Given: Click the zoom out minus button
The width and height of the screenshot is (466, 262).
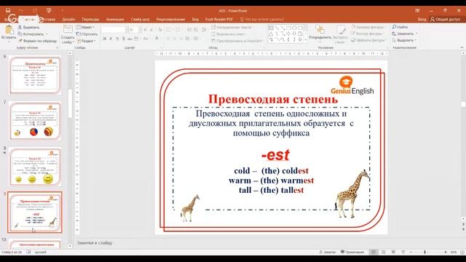Looking at the screenshot, I should click(411, 253).
